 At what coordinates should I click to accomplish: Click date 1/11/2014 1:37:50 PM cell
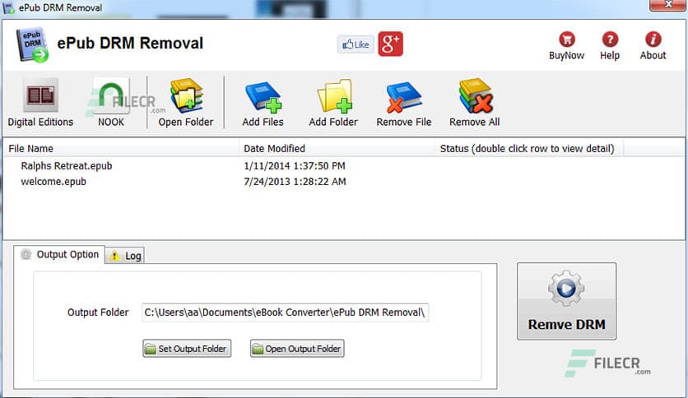click(295, 165)
